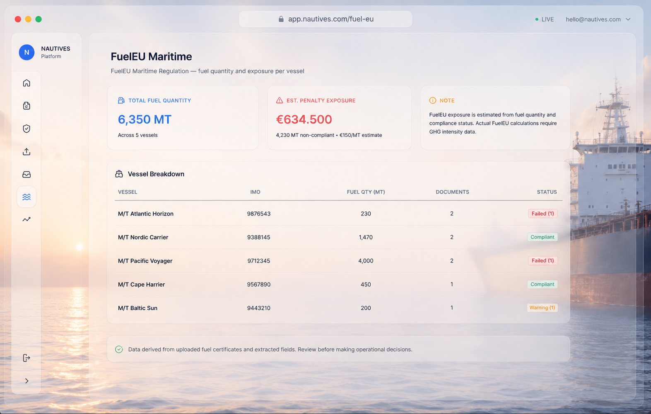651x414 pixels.
Task: Click Failed (1) badge for Pacific Voyager
Action: pyautogui.click(x=542, y=261)
